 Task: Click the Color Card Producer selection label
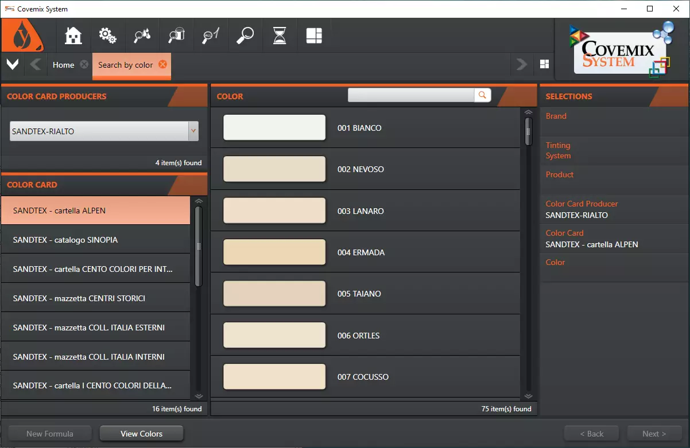point(582,204)
